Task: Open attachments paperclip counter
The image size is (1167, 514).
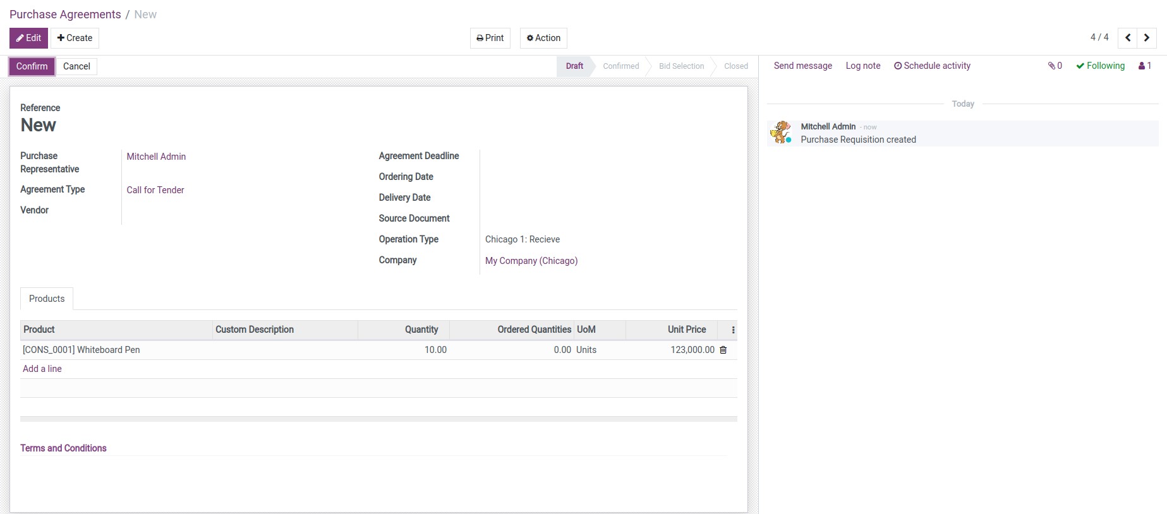Action: tap(1055, 66)
